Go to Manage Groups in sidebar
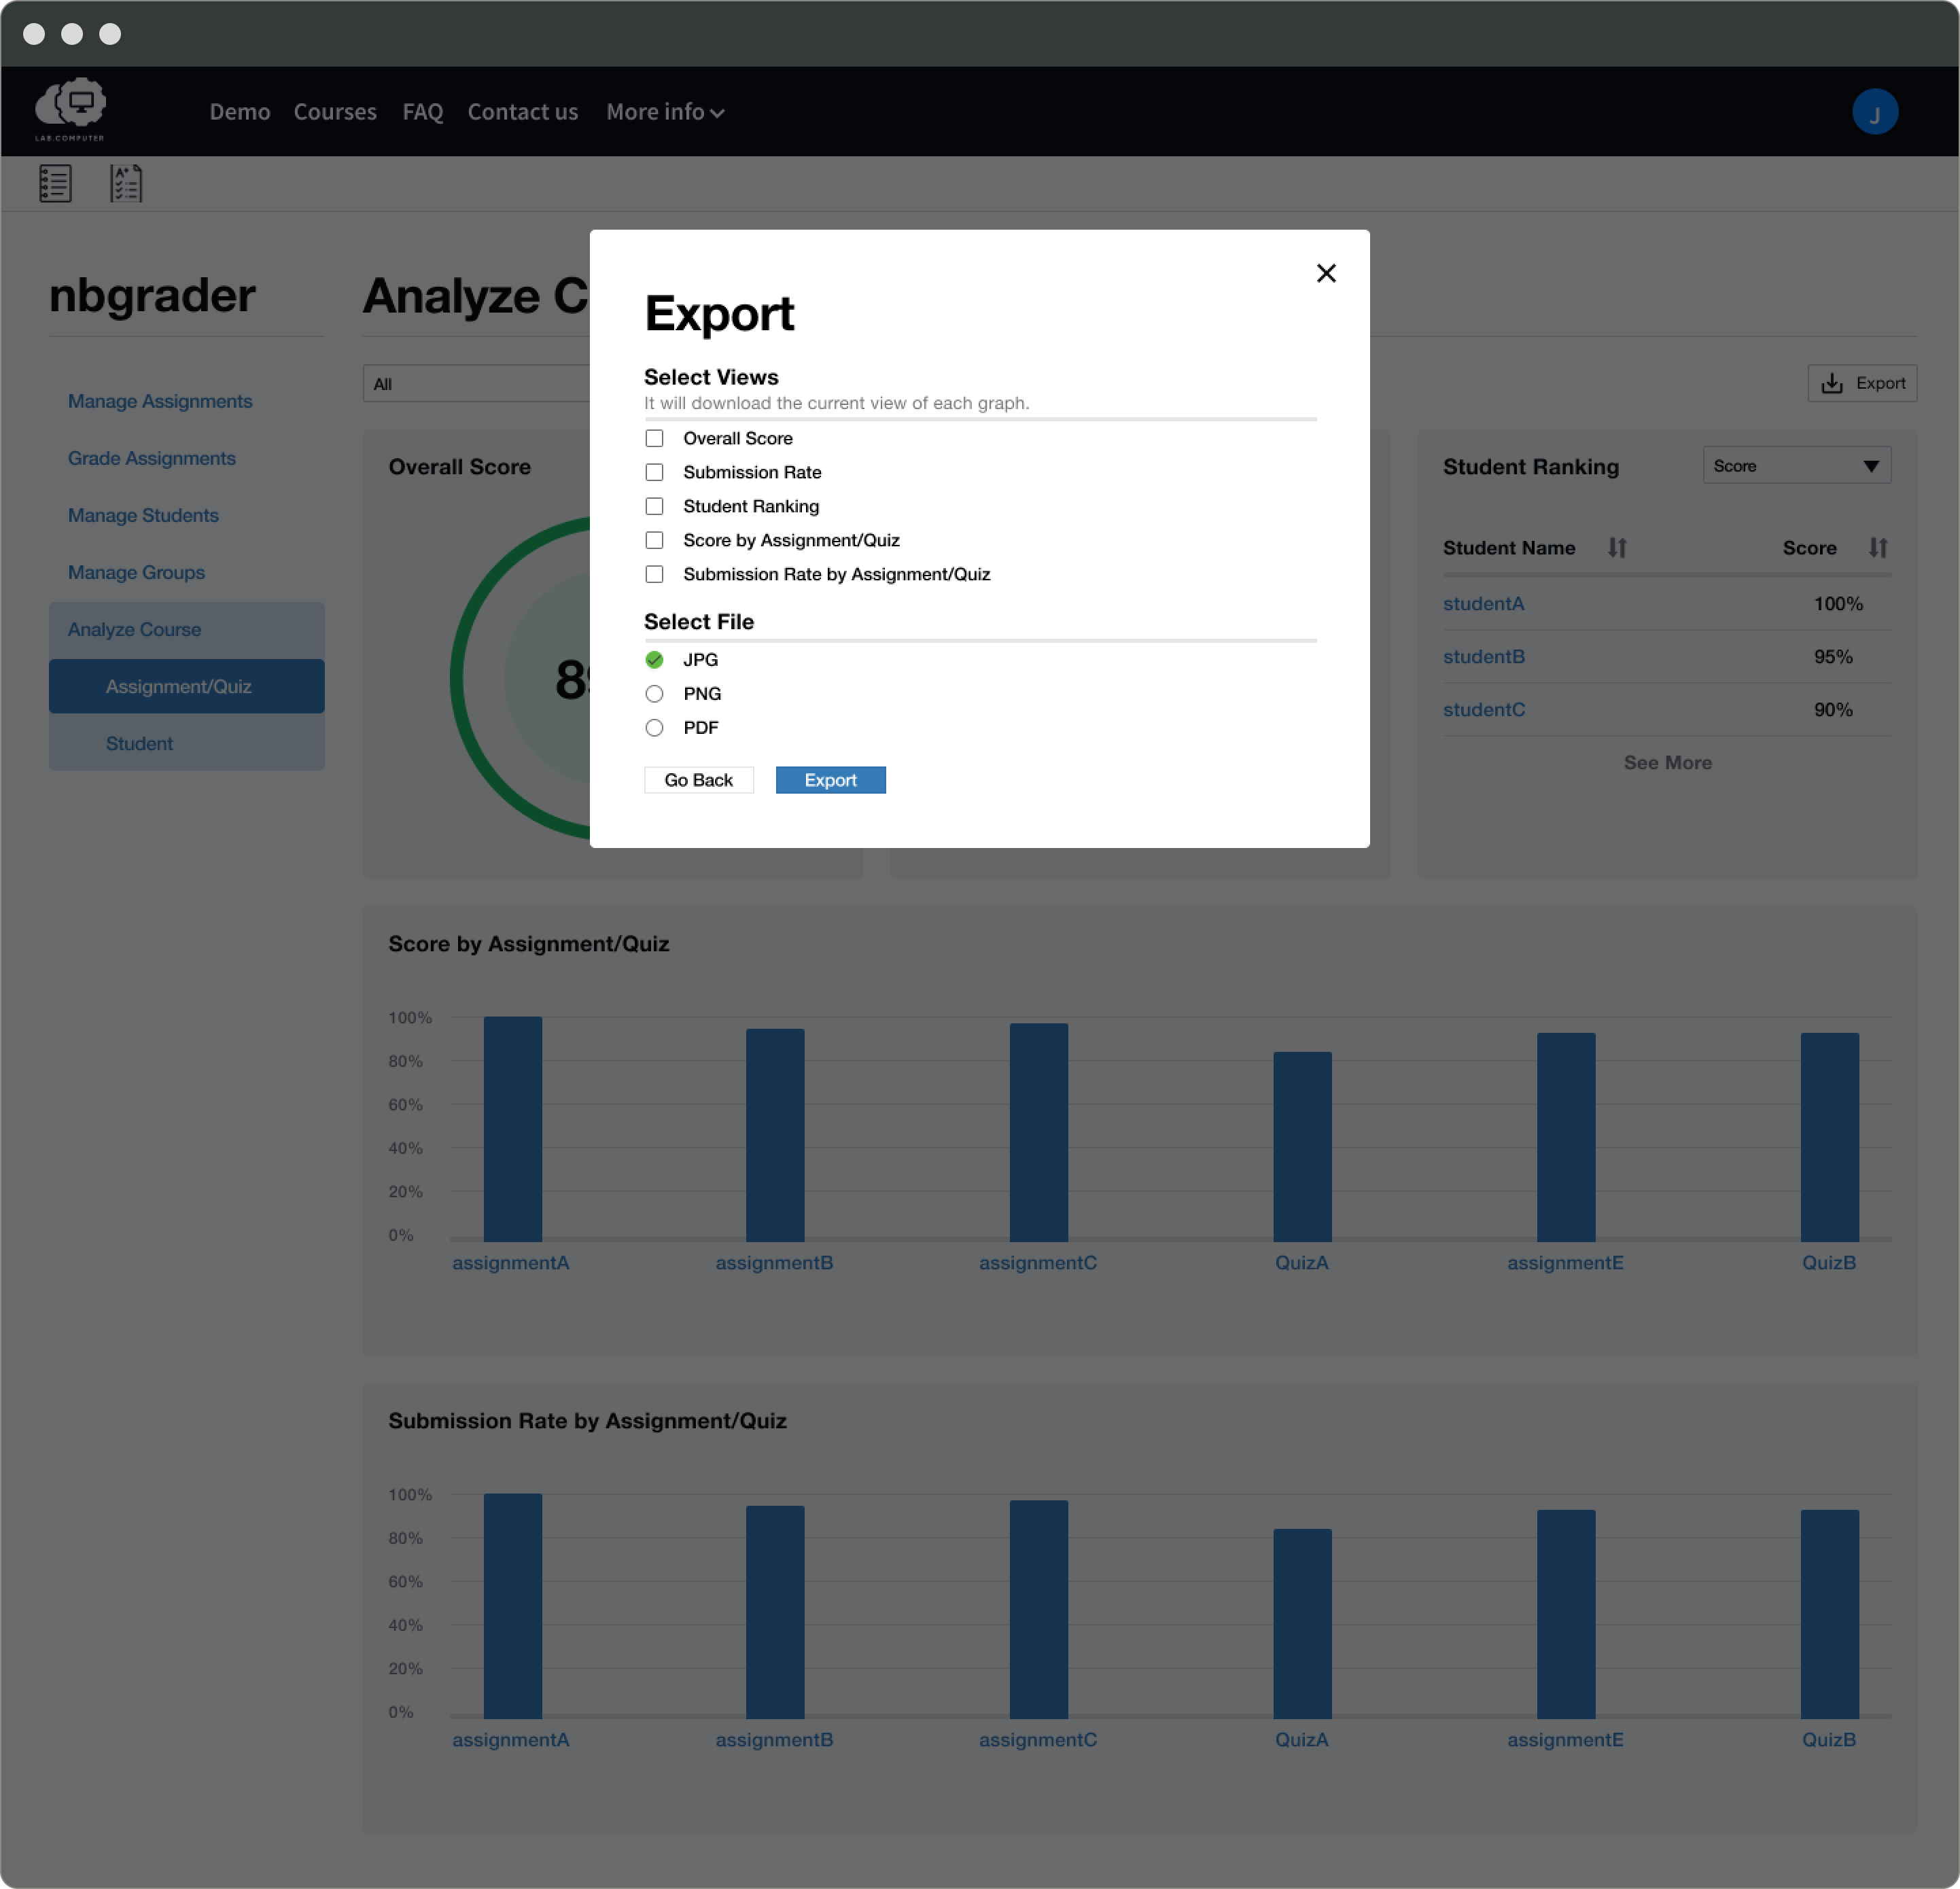This screenshot has height=1889, width=1960. coord(136,572)
